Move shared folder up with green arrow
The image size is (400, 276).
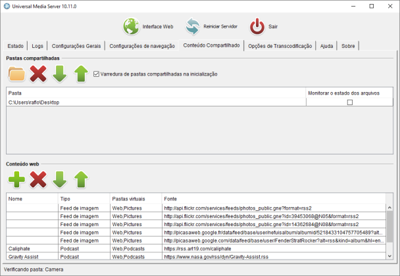point(81,74)
